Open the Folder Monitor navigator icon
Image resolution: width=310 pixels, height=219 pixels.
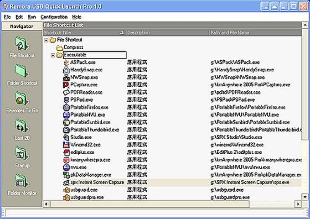pos(22,181)
